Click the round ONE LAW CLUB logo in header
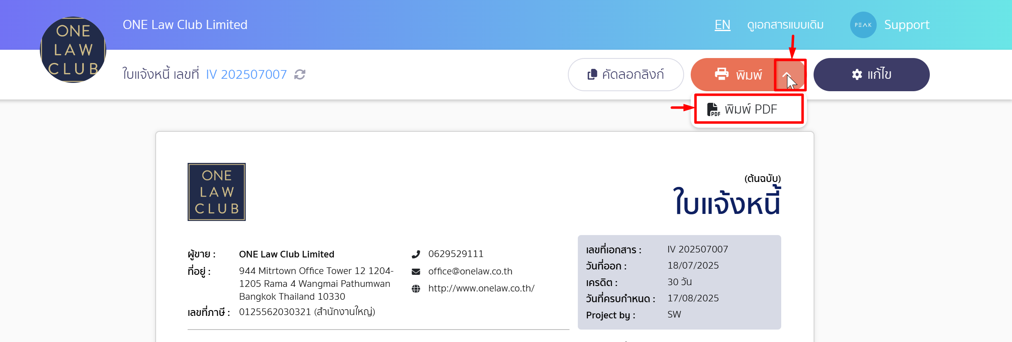The image size is (1012, 342). (x=73, y=50)
